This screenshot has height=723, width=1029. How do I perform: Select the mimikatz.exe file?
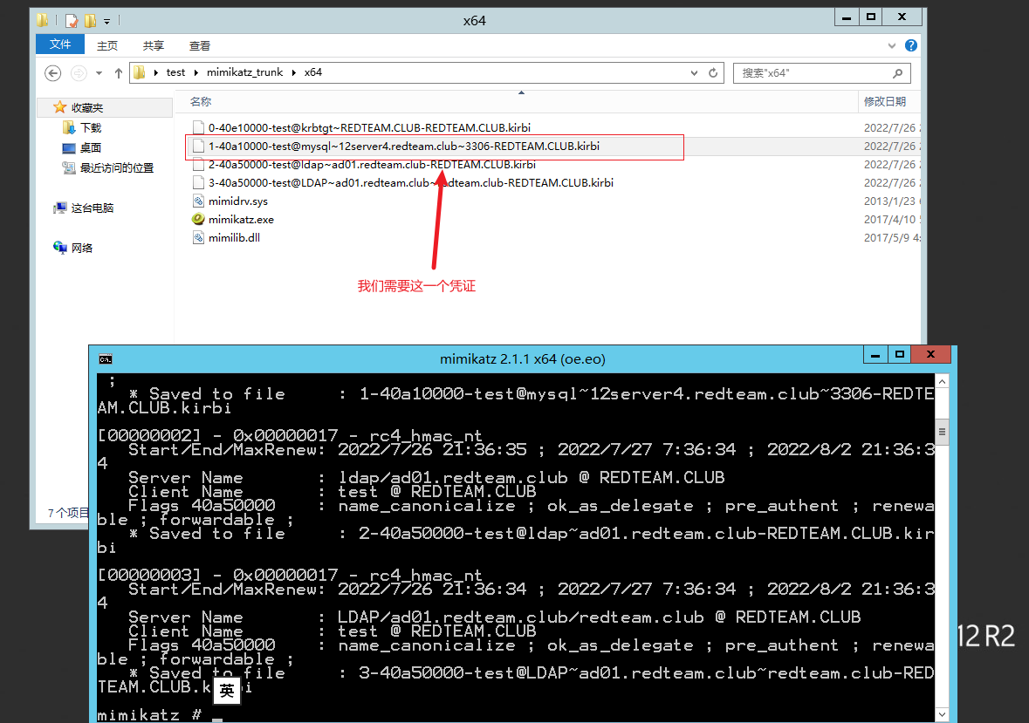(x=241, y=220)
